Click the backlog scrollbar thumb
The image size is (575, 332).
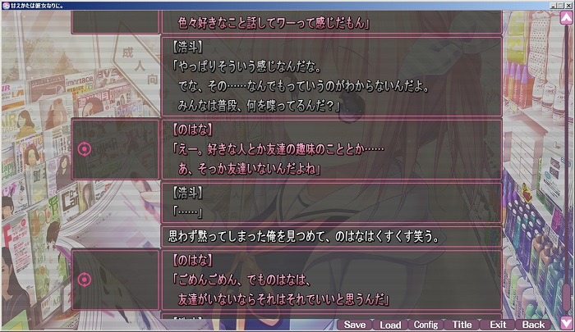(x=566, y=297)
